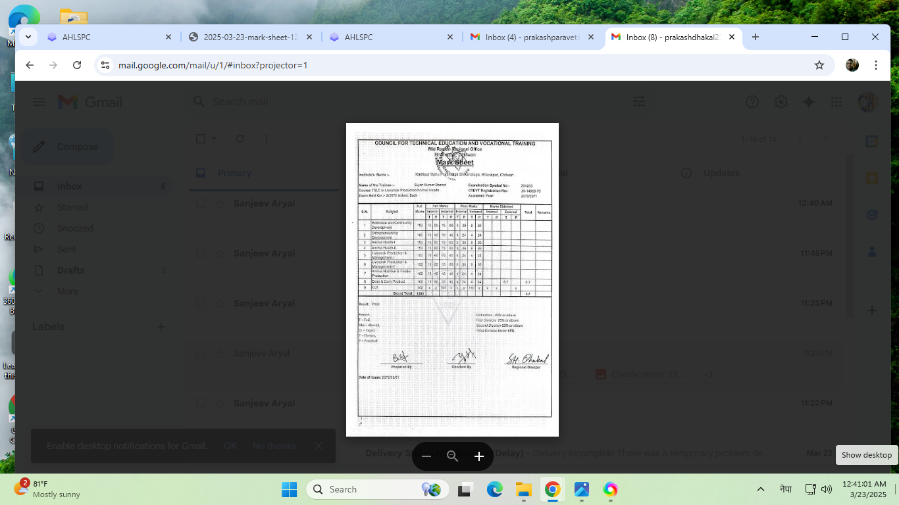
Task: Reset zoom with the magnifier icon
Action: click(x=452, y=456)
